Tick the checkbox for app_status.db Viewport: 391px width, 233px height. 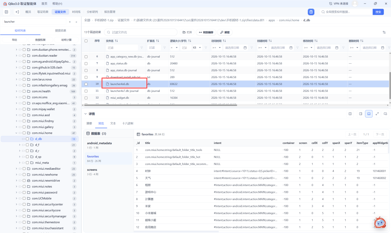pyautogui.click(x=86, y=64)
